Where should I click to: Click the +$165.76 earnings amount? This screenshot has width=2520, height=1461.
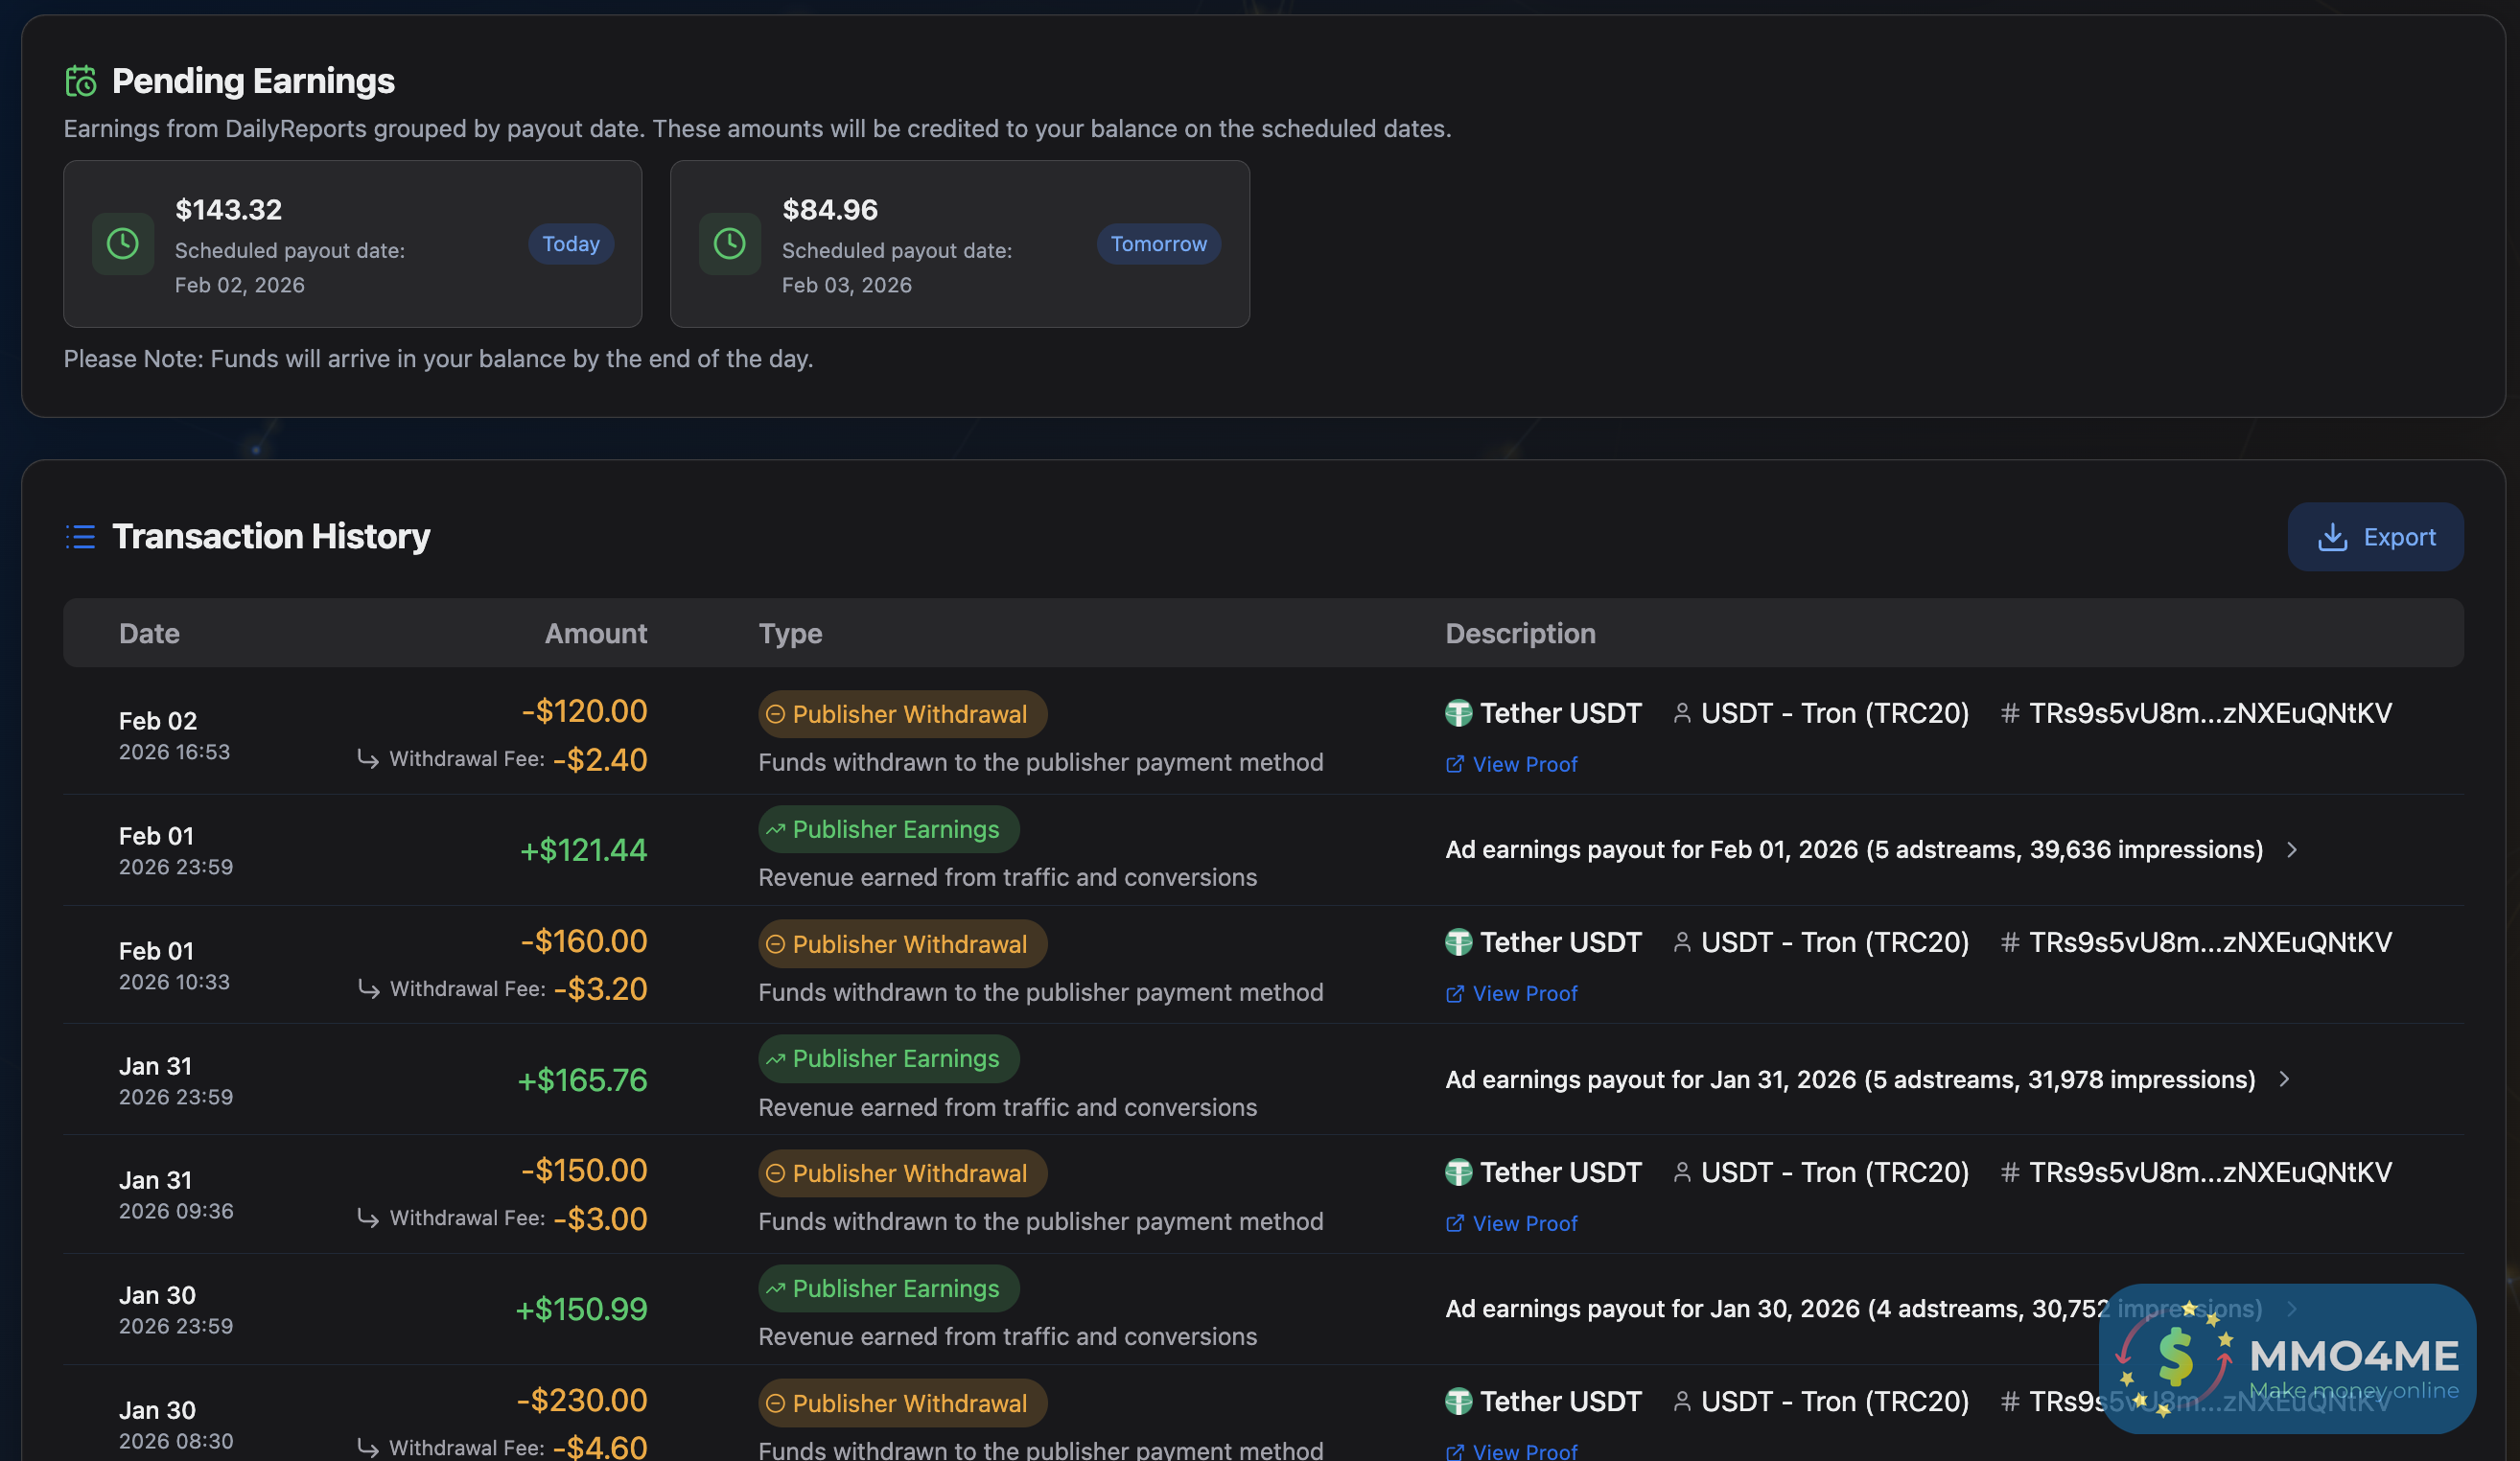[x=582, y=1080]
